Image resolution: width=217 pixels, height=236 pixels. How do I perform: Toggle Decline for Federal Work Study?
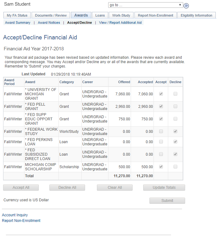click(175, 131)
